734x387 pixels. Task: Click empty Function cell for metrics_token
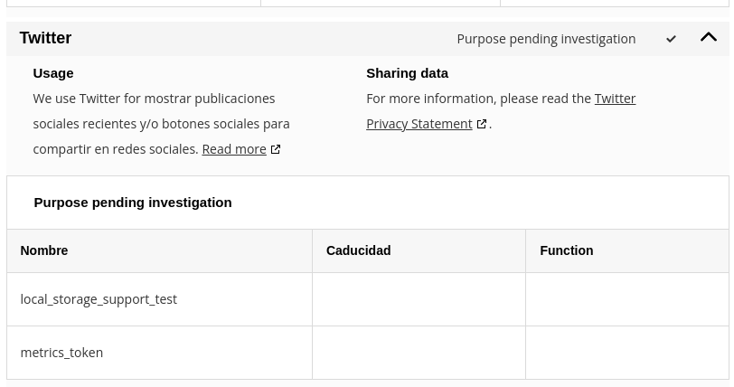point(627,353)
